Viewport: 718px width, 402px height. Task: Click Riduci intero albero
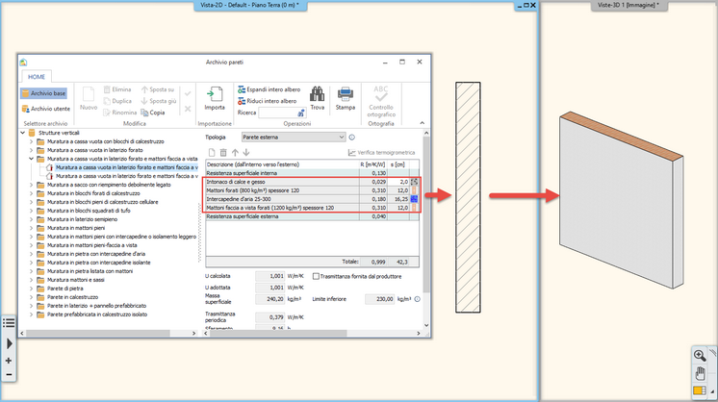point(268,101)
